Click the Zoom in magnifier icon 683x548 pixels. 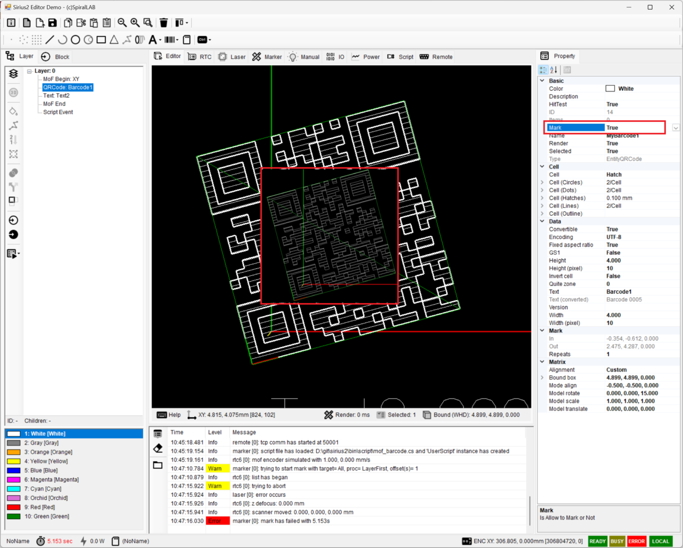click(x=135, y=23)
